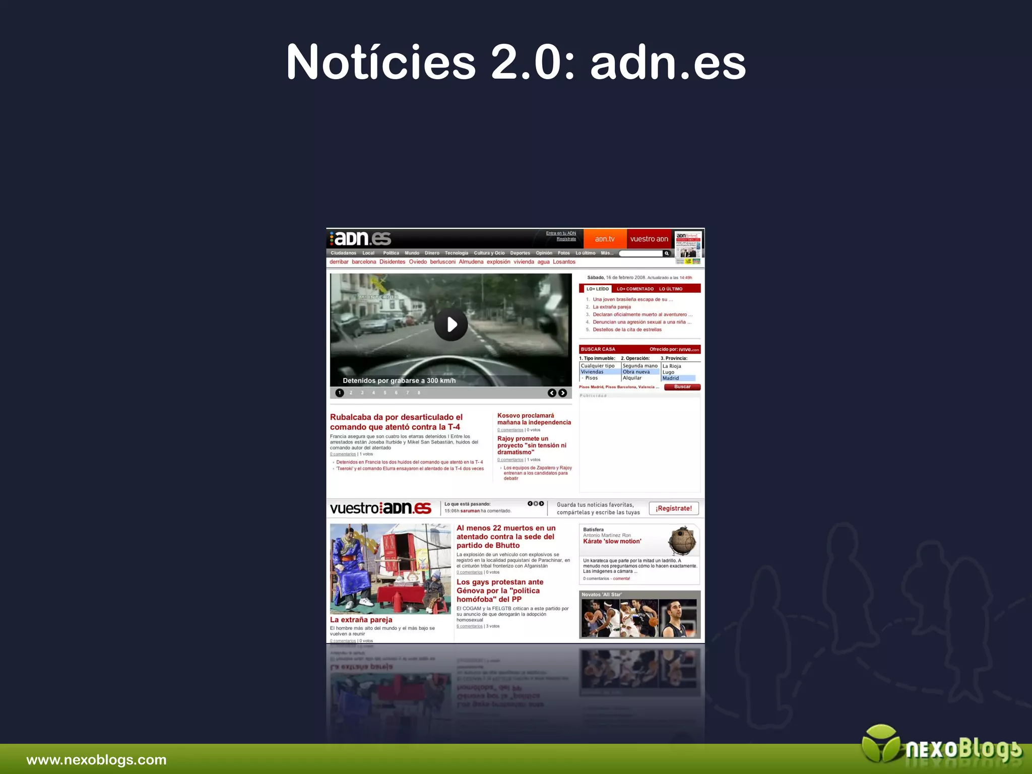Expand the 'Más...' nav menu

click(607, 253)
